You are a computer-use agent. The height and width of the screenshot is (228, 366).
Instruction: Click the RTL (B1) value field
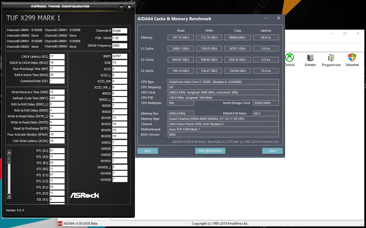[57, 163]
